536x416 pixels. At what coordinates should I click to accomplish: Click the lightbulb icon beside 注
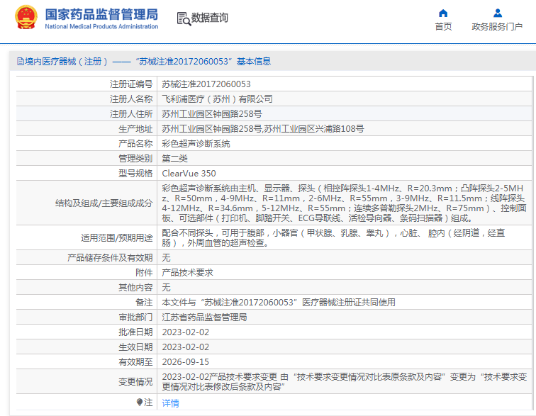(140, 403)
